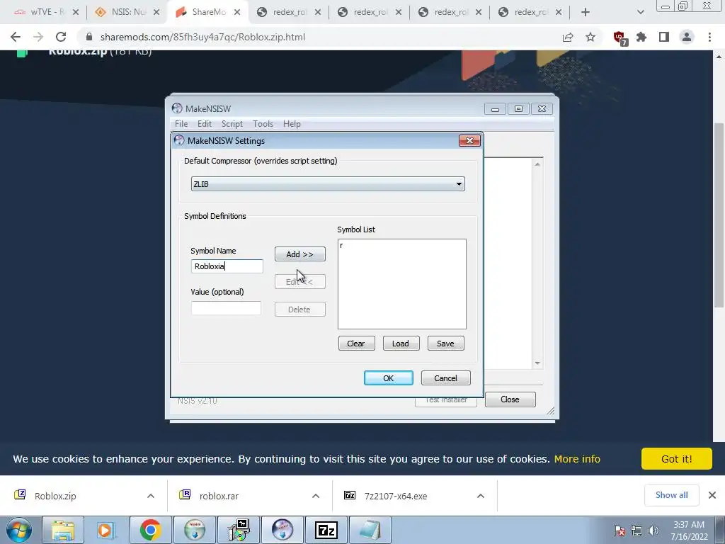This screenshot has height=544, width=725.
Task: Switch to the wTVE browser tab
Action: [x=40, y=13]
